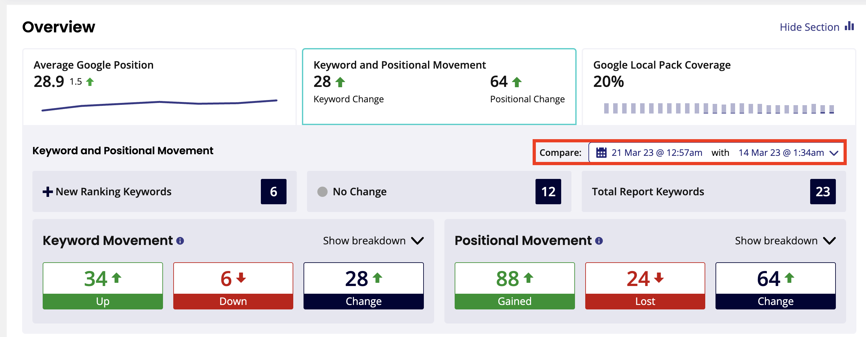866x337 pixels.
Task: Click the green up arrow in the Up box
Action: (116, 278)
